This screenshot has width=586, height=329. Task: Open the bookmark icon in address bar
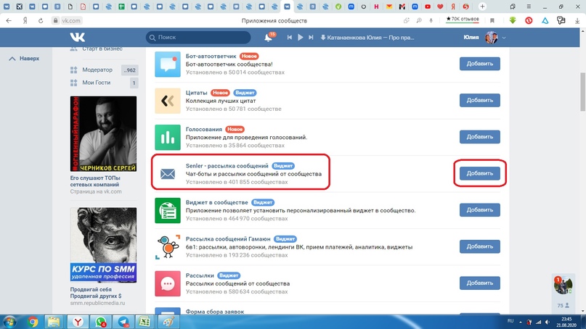click(x=492, y=20)
